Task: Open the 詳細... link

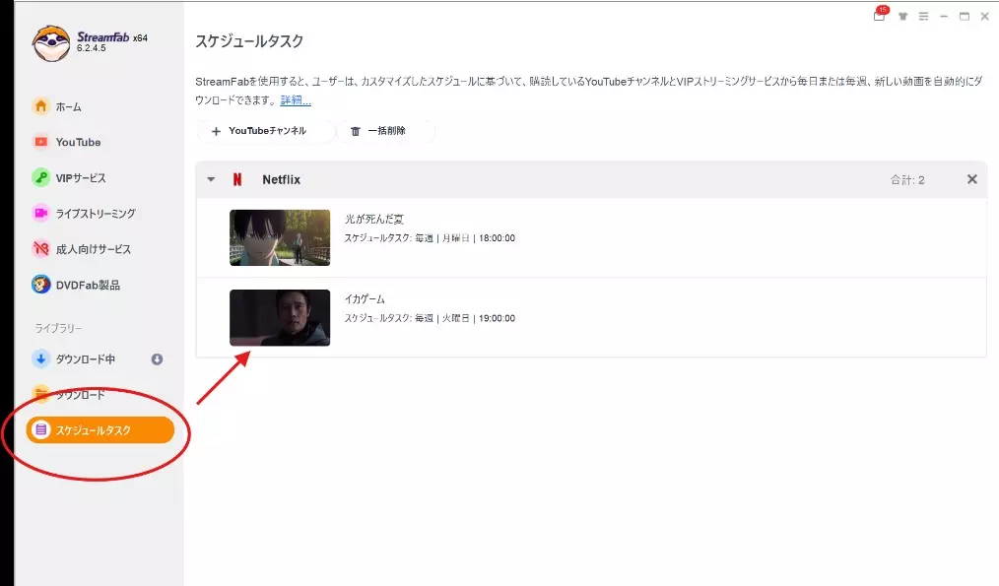Action: pyautogui.click(x=296, y=100)
